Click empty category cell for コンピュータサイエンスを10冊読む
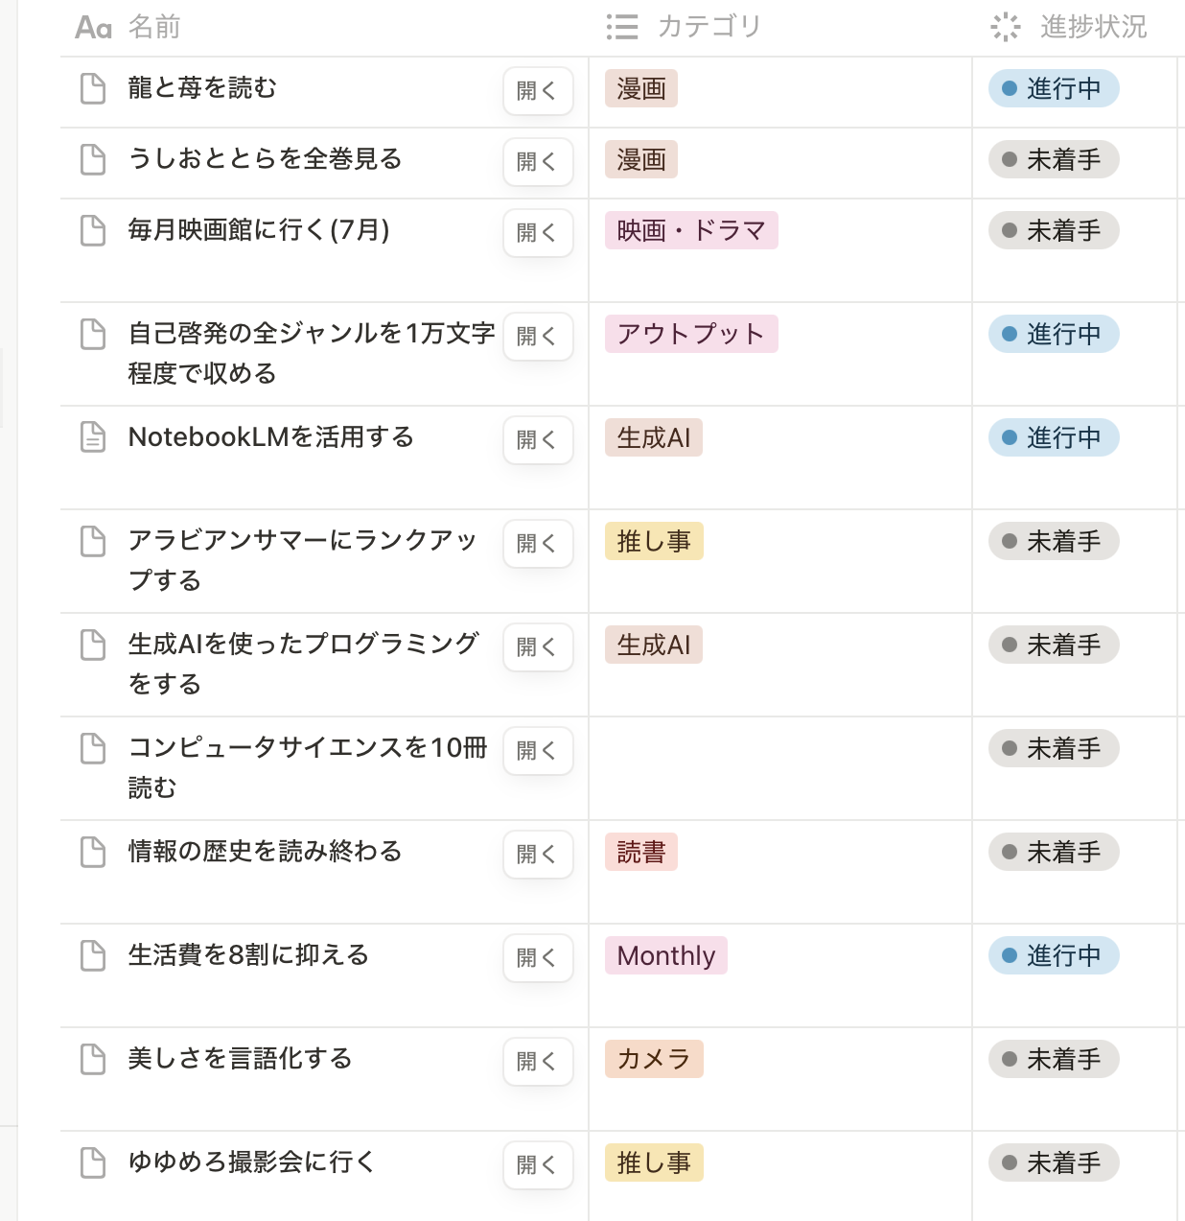Image resolution: width=1185 pixels, height=1221 pixels. (x=778, y=767)
